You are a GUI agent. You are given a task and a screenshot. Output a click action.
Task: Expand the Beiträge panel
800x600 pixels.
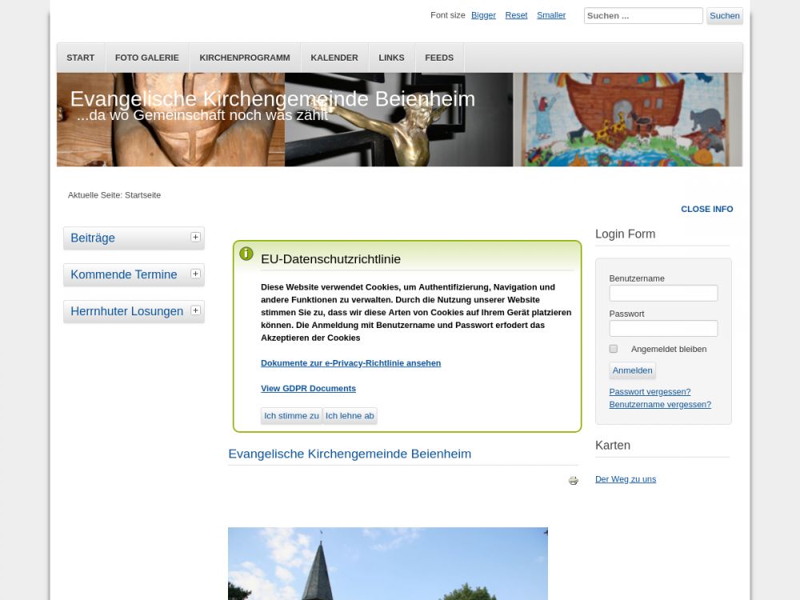coord(195,237)
